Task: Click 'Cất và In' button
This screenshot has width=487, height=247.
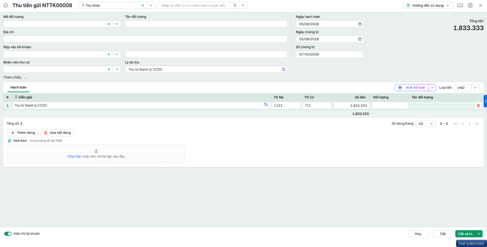Action: [x=465, y=234]
